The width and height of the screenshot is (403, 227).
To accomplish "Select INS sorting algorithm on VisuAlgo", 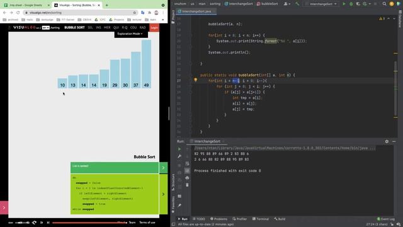I will (98, 28).
